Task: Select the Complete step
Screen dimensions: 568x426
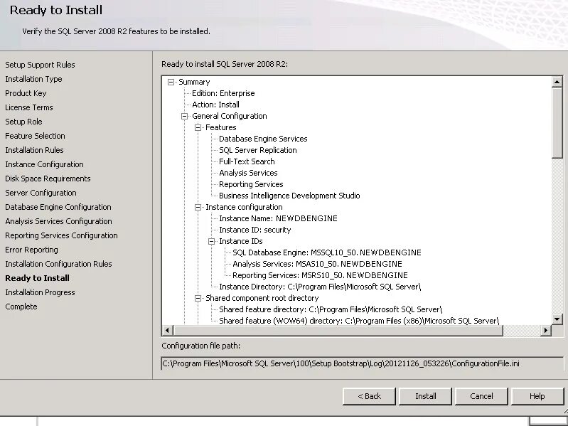Action: click(21, 307)
